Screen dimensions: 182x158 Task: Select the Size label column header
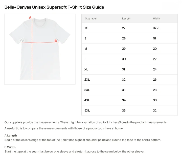pos(91,18)
